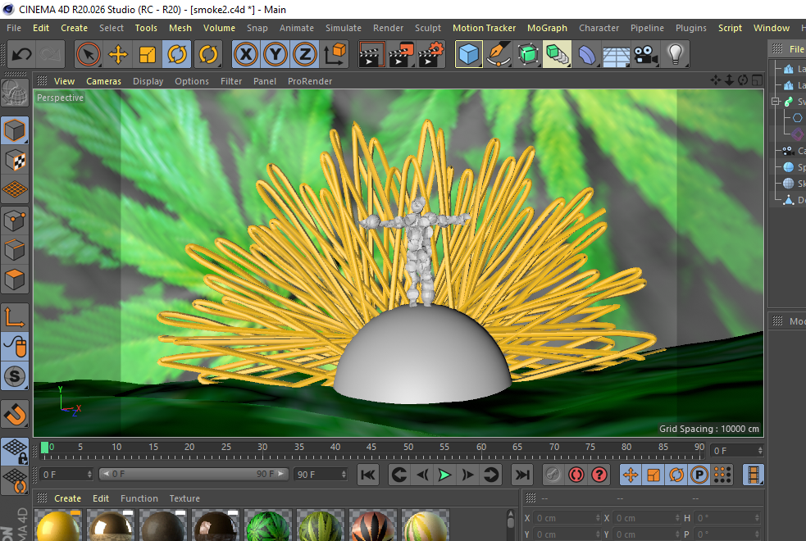Open the Array modeling objects icon

[558, 54]
